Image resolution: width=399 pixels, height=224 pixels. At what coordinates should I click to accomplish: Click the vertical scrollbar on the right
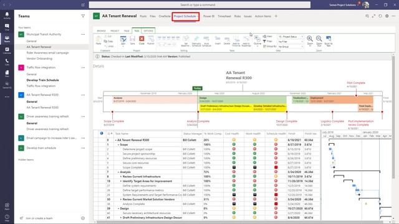coord(393,117)
